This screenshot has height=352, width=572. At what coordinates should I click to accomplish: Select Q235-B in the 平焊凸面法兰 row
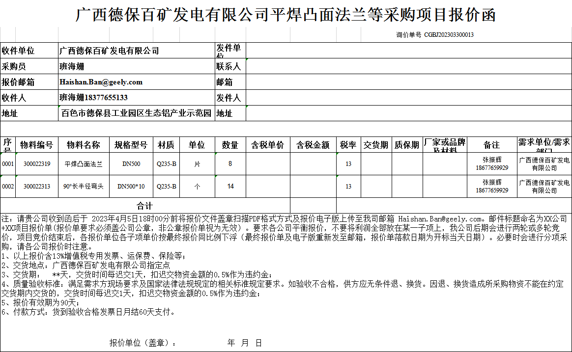167,163
